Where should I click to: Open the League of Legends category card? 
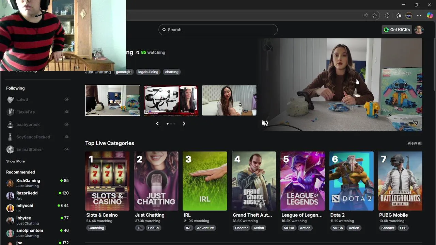[x=302, y=181]
